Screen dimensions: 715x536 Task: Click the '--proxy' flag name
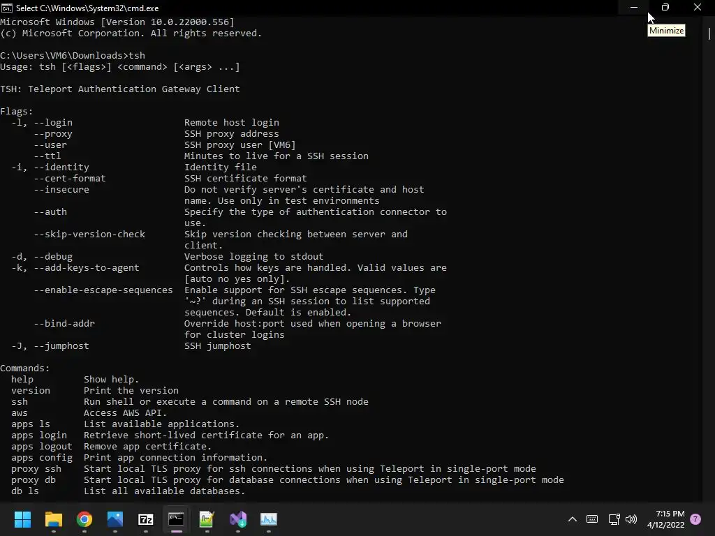(x=53, y=134)
